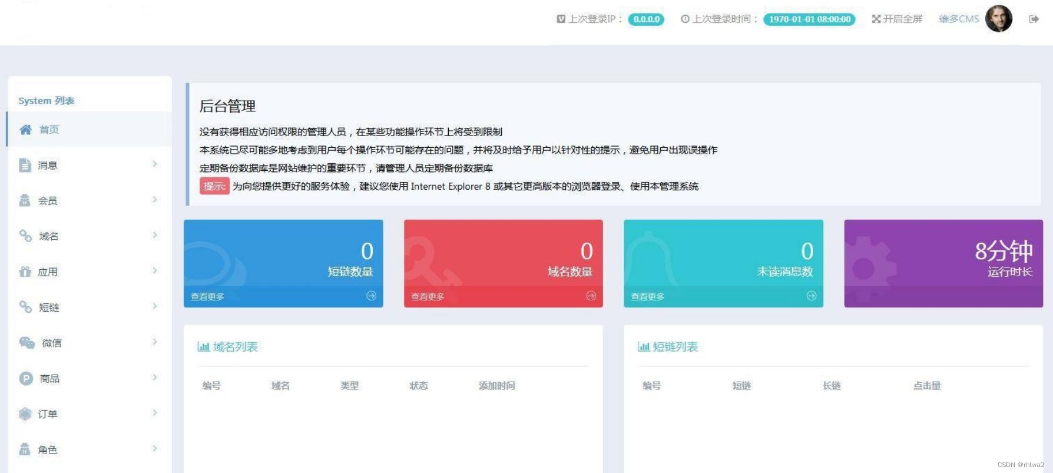Click the 添加时间 column header
Screen dimensions: 1053x473
(497, 385)
